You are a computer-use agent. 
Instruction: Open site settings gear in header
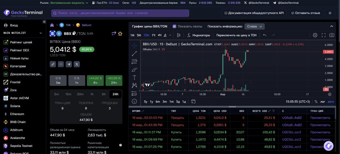(330, 13)
